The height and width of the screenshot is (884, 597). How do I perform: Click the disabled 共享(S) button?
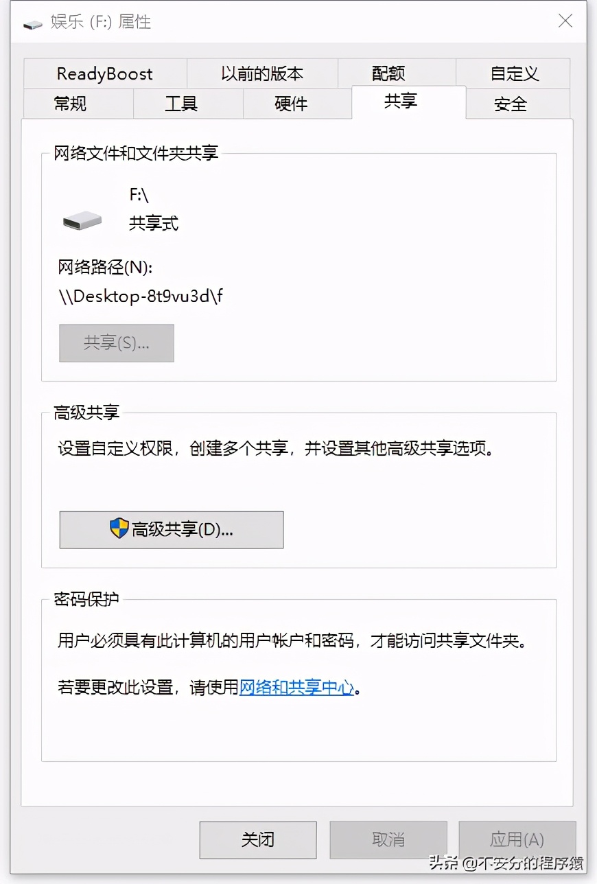point(116,342)
